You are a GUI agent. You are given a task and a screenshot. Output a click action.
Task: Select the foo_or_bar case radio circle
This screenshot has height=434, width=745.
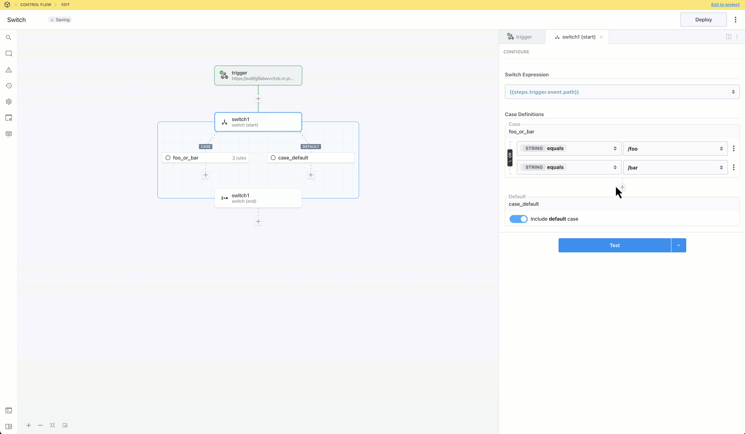[168, 158]
